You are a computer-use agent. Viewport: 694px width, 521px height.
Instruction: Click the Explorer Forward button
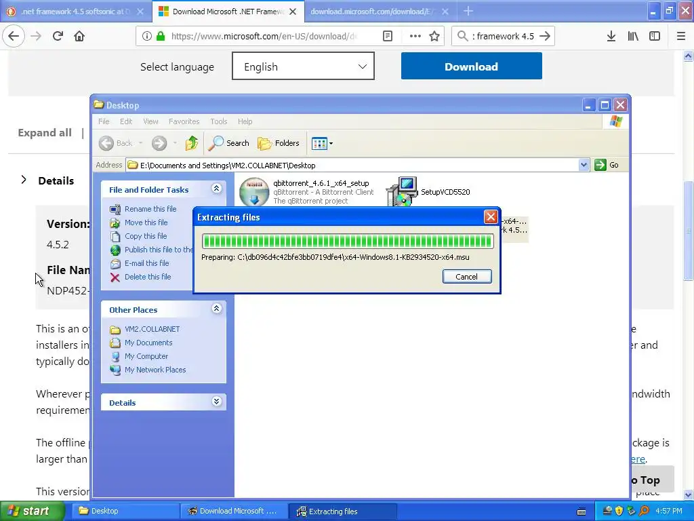pos(159,143)
